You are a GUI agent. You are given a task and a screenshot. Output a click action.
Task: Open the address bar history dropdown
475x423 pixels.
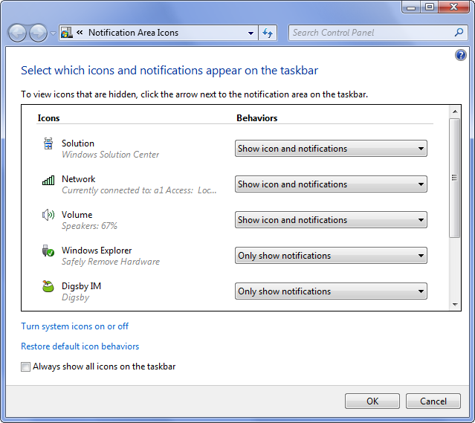[251, 33]
